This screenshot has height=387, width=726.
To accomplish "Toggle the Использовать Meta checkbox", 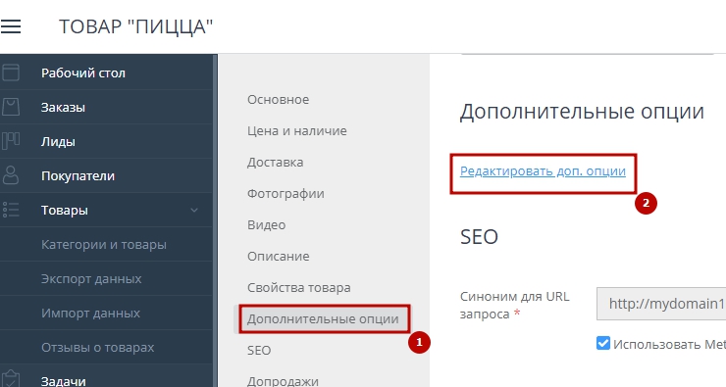I will pos(602,343).
